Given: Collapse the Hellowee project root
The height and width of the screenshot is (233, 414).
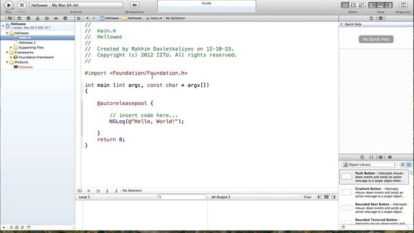Looking at the screenshot, I should point(3,26).
